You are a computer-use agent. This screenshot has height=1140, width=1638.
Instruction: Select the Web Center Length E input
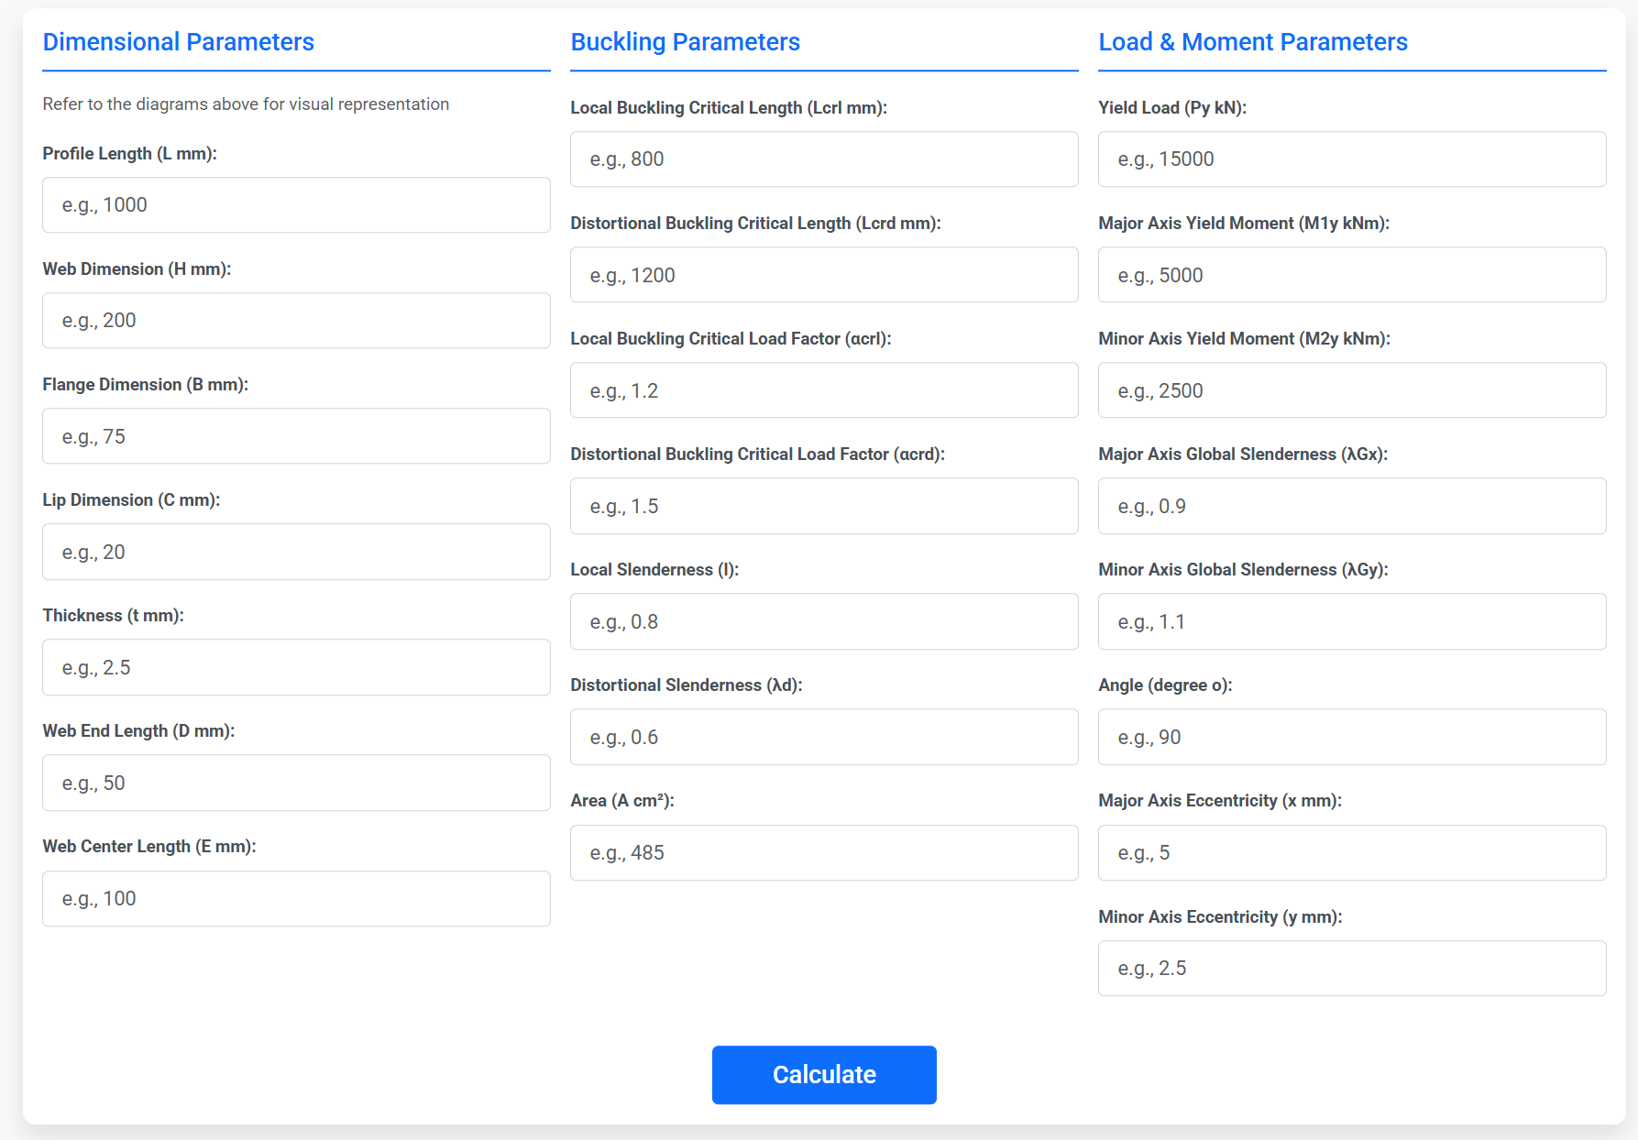tap(296, 898)
